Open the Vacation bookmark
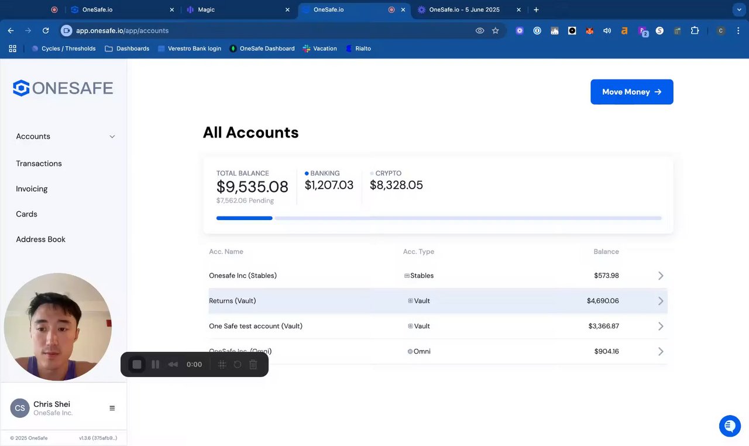749x446 pixels. (x=319, y=49)
